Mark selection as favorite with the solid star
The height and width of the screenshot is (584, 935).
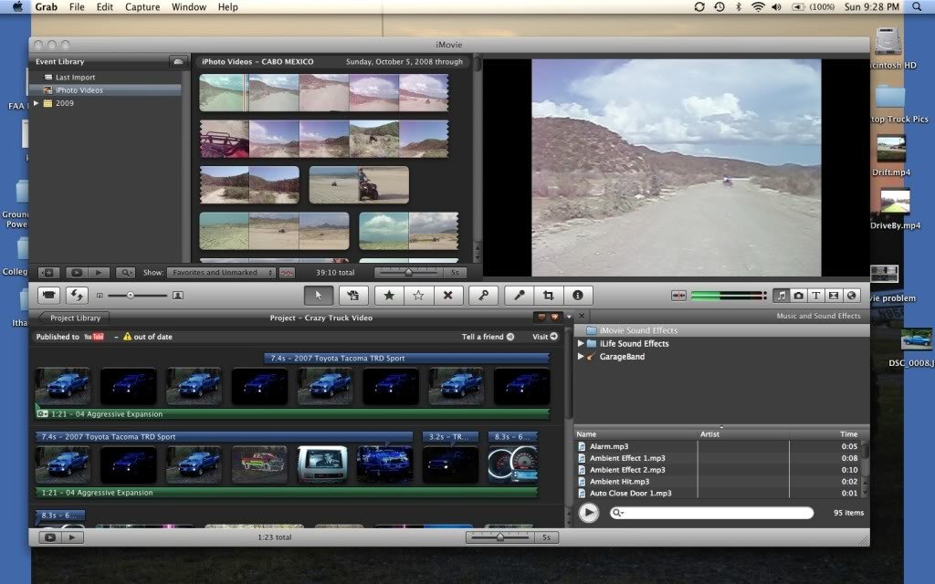[389, 295]
